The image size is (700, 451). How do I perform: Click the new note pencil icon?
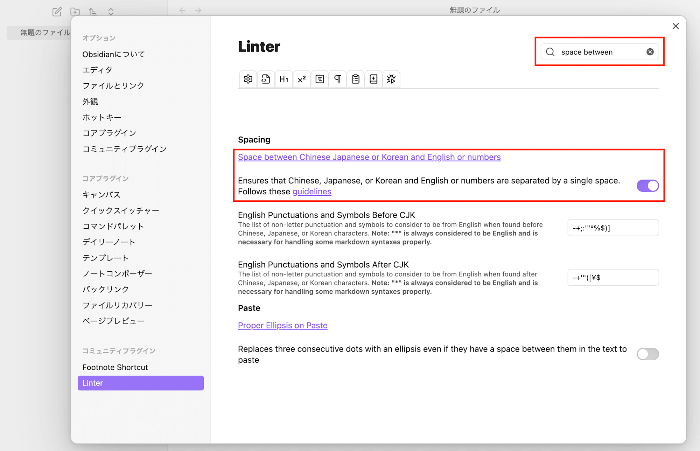pos(57,12)
